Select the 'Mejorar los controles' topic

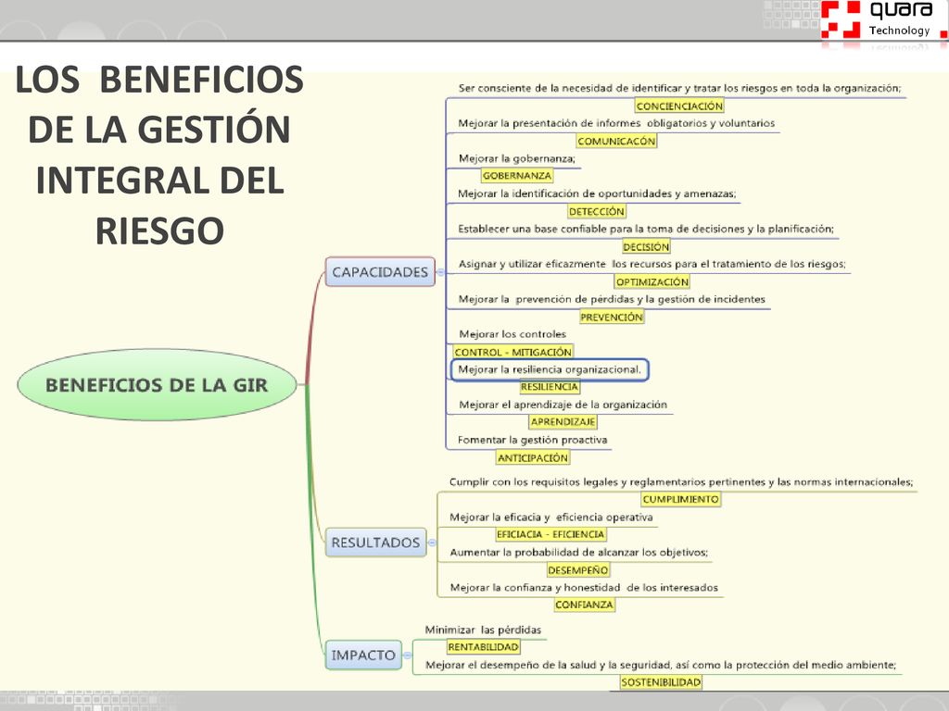[x=512, y=334]
